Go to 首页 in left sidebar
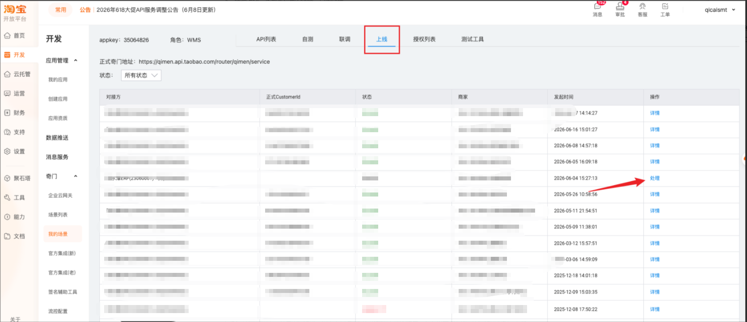 15,36
